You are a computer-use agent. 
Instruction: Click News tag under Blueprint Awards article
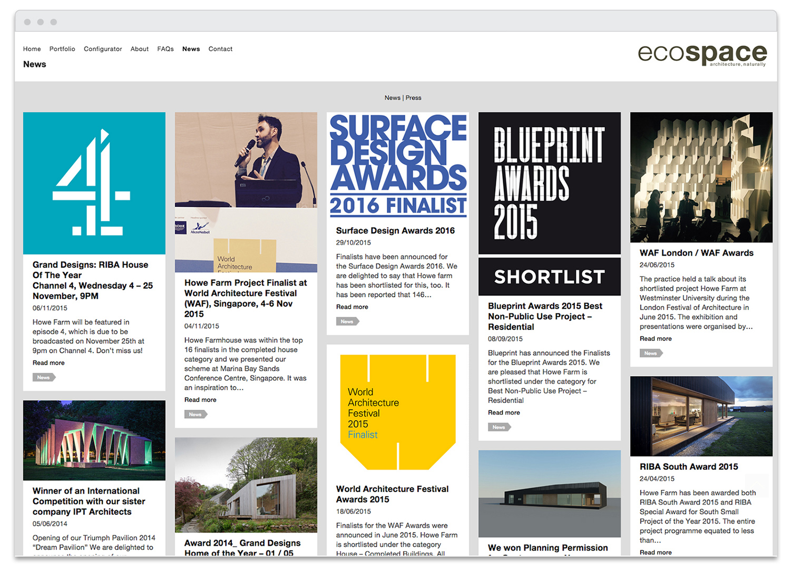coord(499,427)
